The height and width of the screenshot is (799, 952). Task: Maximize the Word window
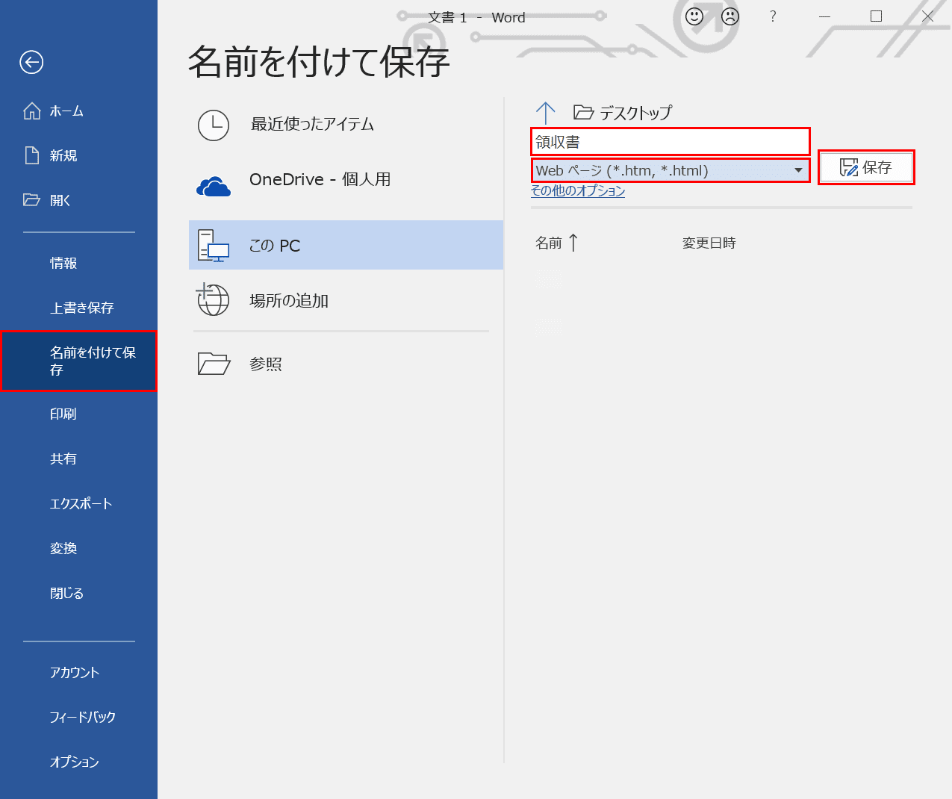[877, 16]
